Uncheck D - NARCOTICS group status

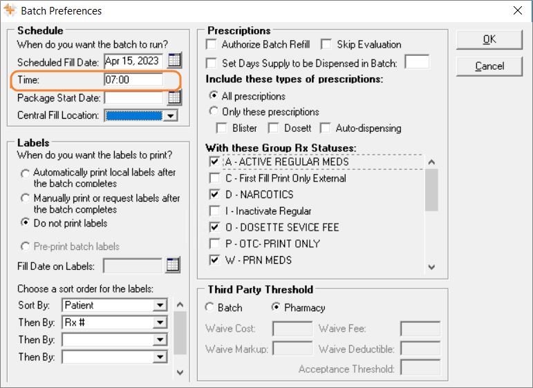point(214,195)
